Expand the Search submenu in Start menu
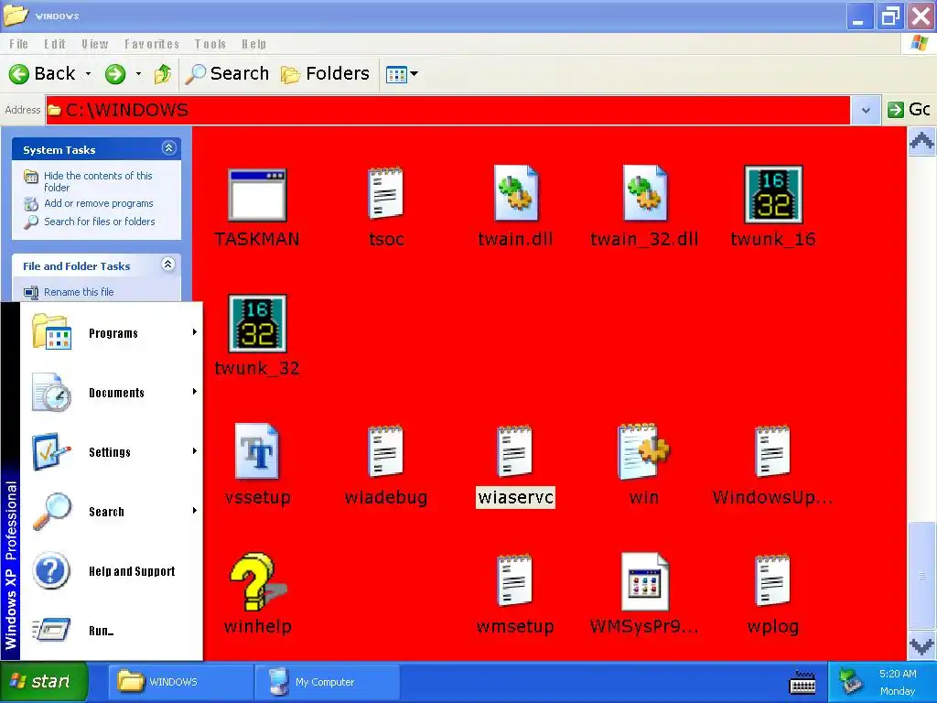The image size is (937, 703). tap(112, 512)
